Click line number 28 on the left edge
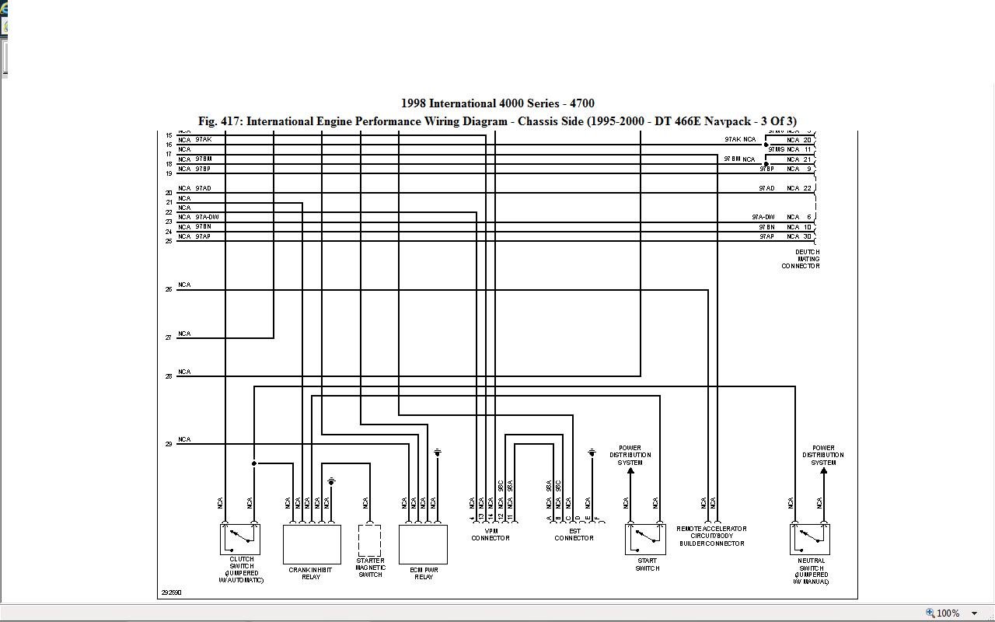Viewport: 995px width, 622px height. pyautogui.click(x=169, y=376)
